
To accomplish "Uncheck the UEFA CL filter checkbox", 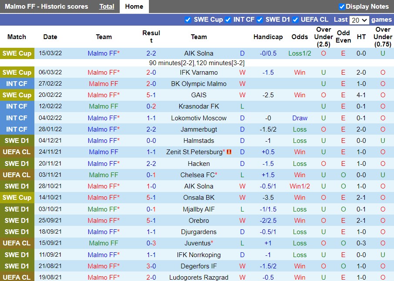I will point(296,20).
